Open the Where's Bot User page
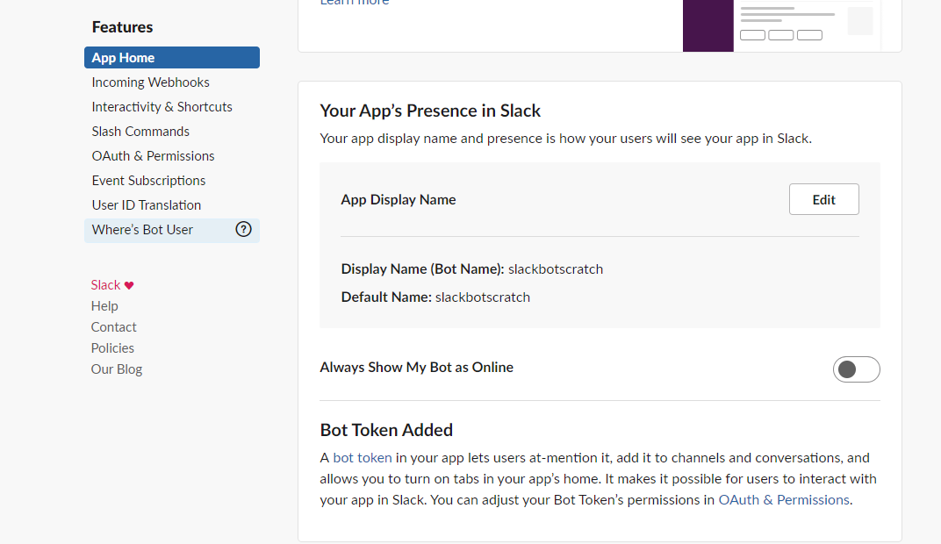The height and width of the screenshot is (544, 941). coord(142,229)
